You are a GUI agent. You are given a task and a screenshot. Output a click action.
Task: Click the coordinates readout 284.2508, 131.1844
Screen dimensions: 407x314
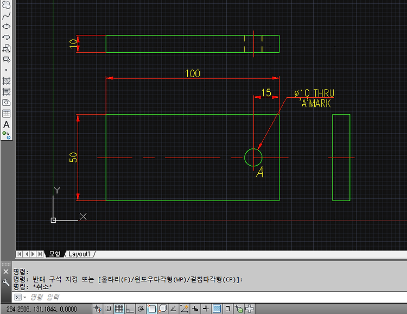[42, 309]
